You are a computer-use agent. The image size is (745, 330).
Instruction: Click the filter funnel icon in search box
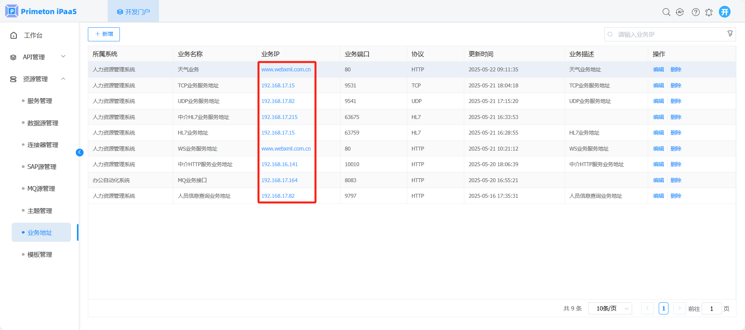pyautogui.click(x=730, y=34)
